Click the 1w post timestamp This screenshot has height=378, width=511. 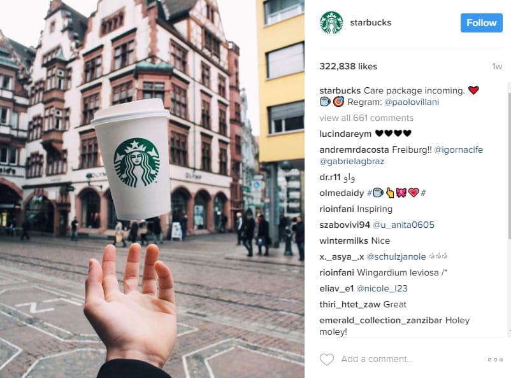point(497,67)
